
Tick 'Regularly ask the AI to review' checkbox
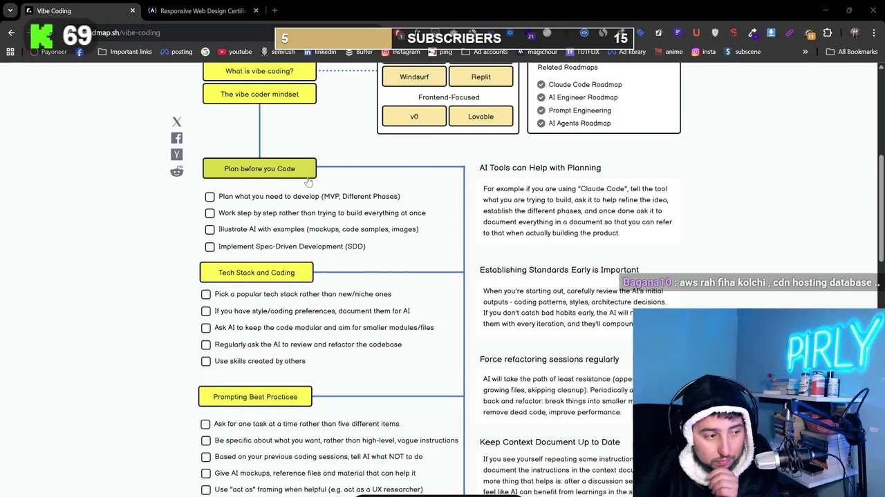[206, 344]
